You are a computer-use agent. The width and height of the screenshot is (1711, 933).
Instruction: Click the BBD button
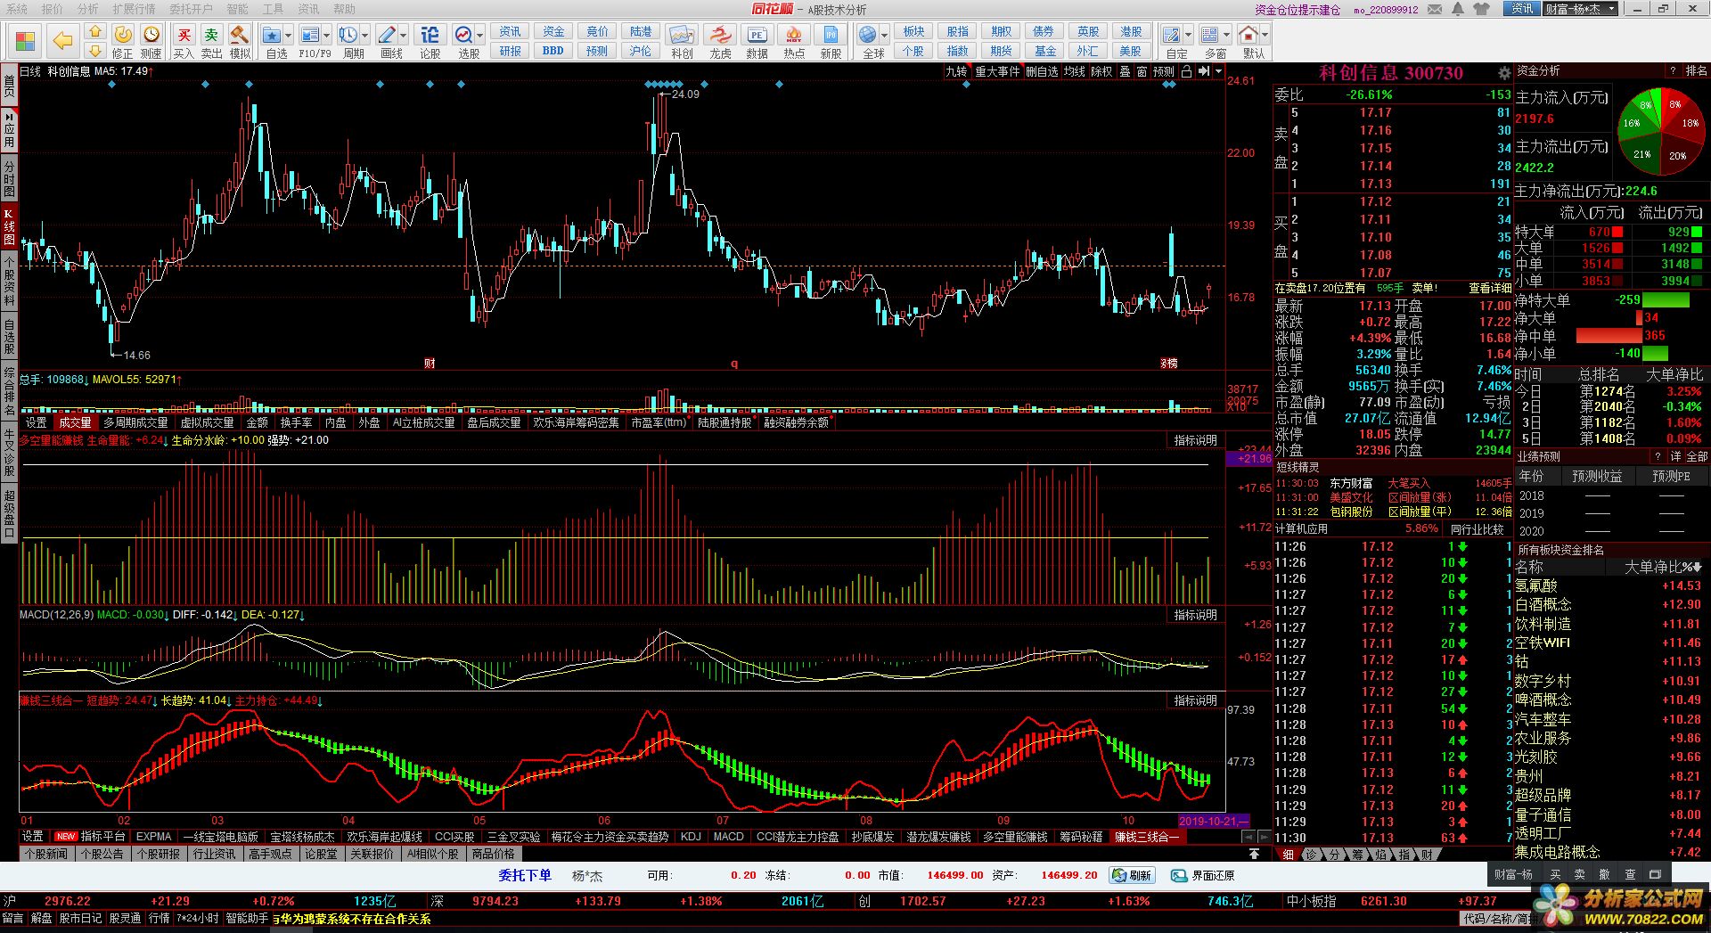553,51
